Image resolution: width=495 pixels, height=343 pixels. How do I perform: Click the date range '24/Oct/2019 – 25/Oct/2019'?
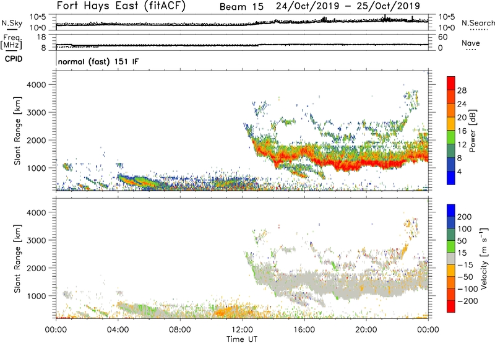pyautogui.click(x=348, y=6)
